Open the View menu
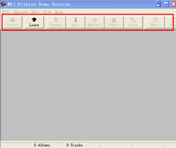 coord(47,12)
